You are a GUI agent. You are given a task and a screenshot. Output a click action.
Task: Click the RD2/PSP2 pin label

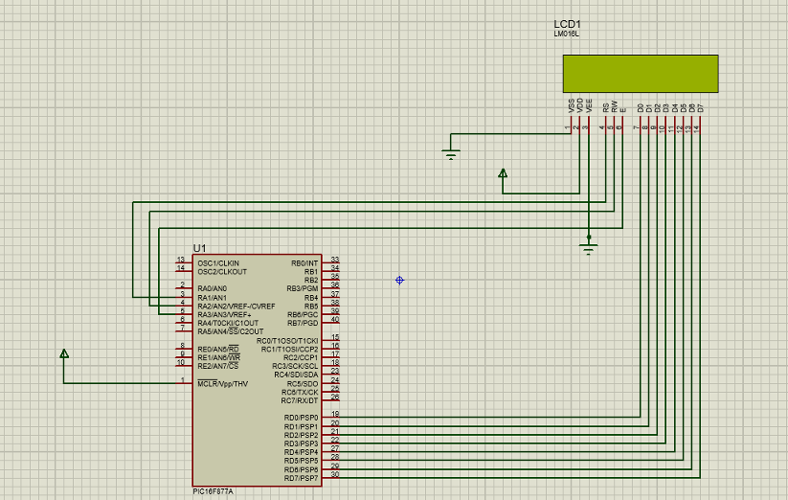(301, 436)
